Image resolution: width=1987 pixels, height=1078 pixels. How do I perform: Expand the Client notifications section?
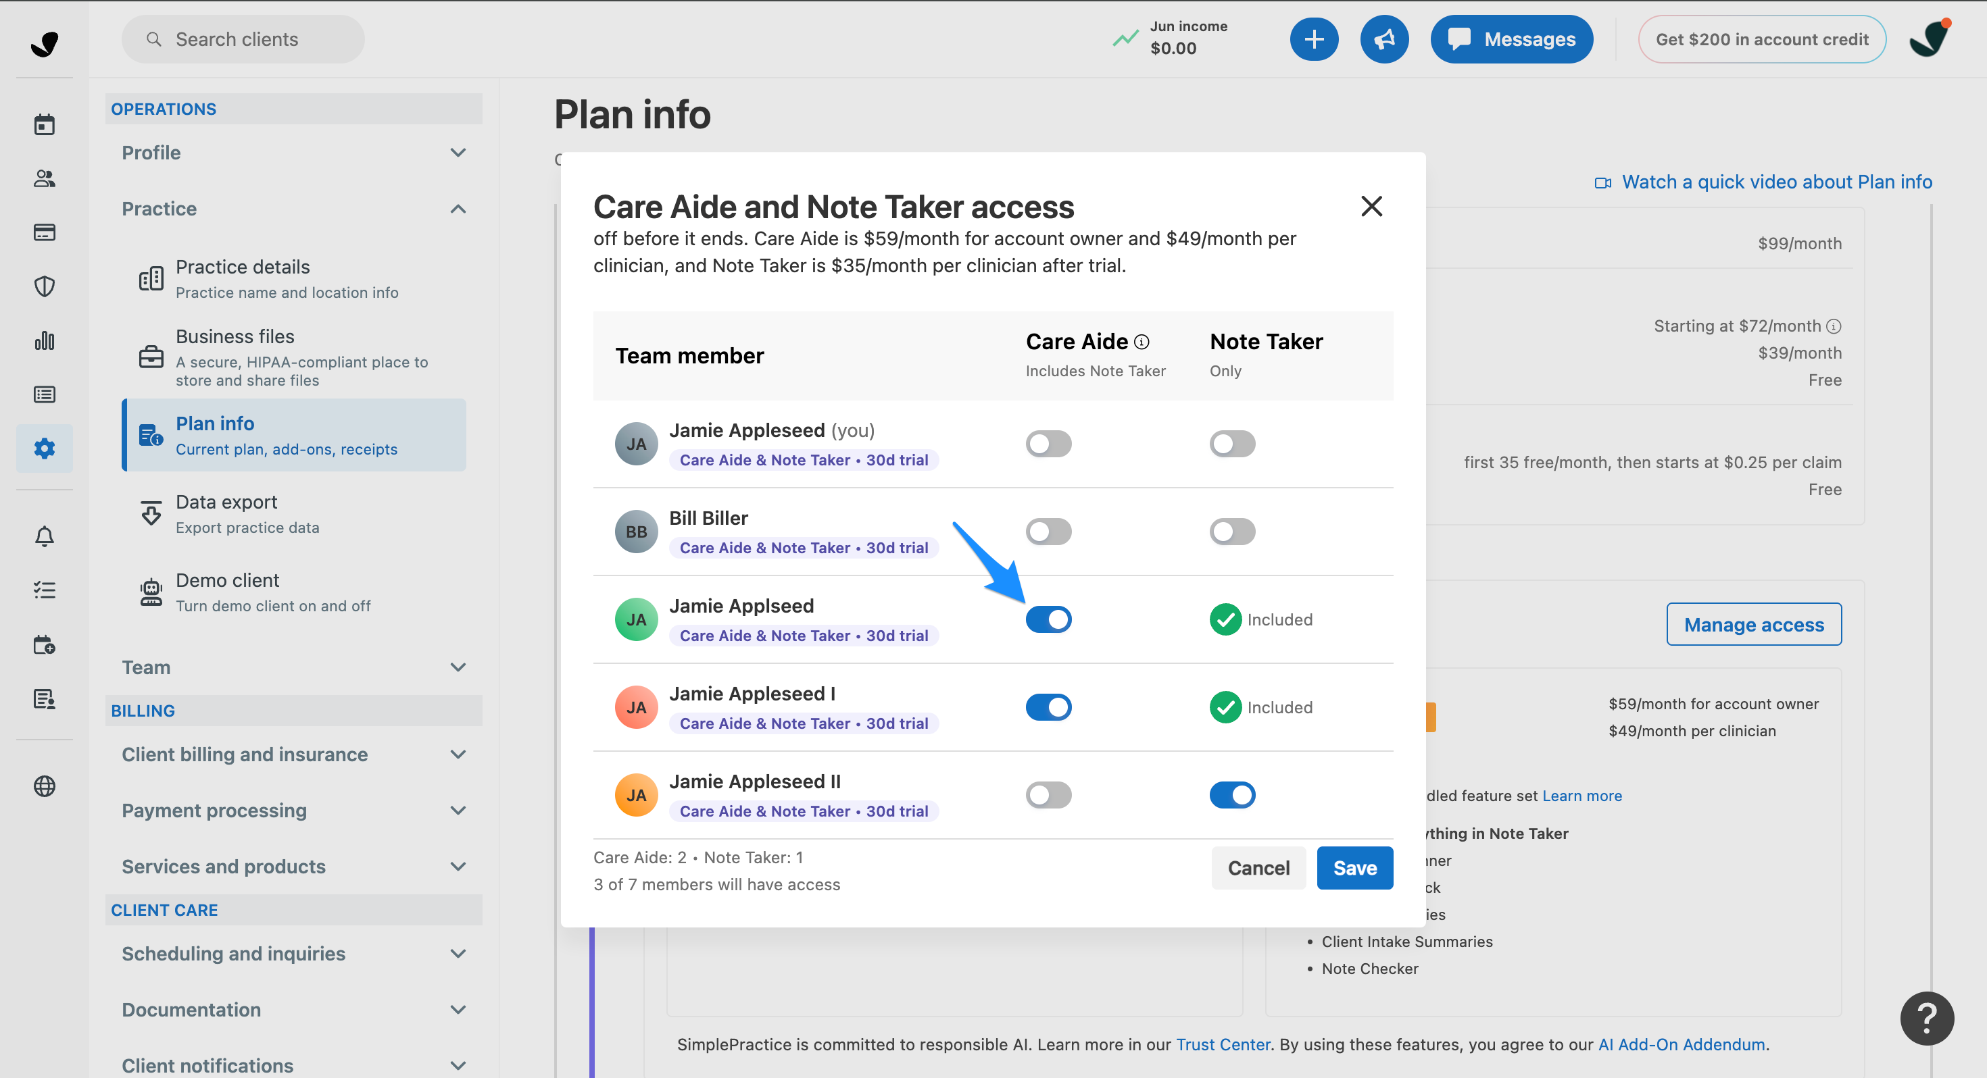[x=294, y=1066]
